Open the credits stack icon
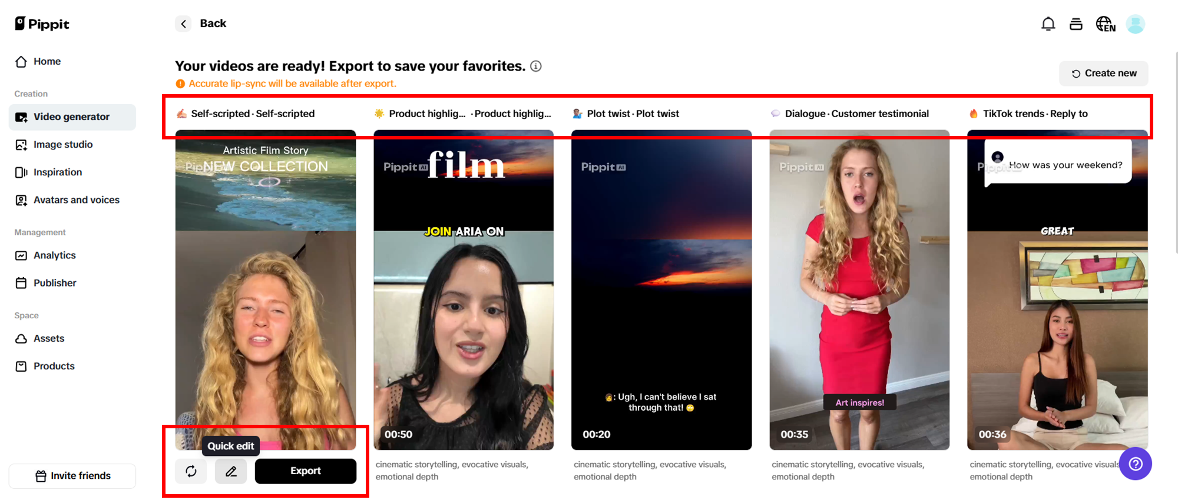Image resolution: width=1178 pixels, height=503 pixels. (x=1076, y=24)
